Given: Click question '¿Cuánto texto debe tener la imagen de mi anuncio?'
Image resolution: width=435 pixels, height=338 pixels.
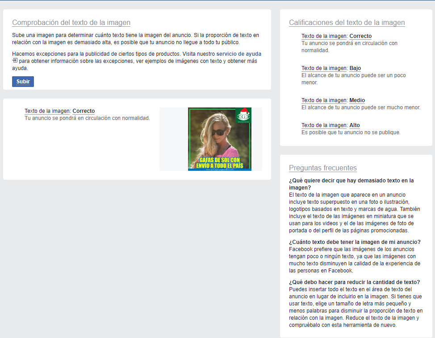Looking at the screenshot, I should coord(355,242).
